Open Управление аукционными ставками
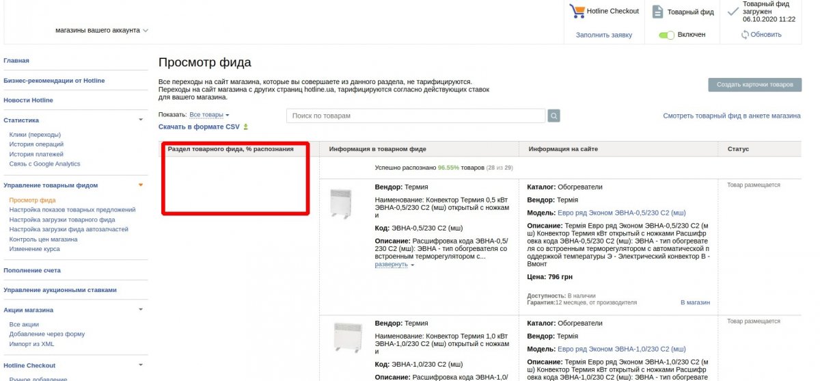The width and height of the screenshot is (820, 381). coord(60,290)
